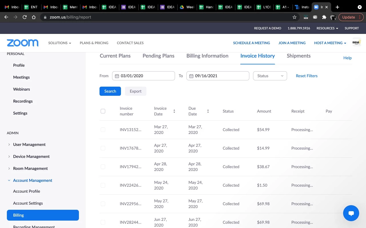
Task: Click the $1.50 amount cell
Action: 262,185
